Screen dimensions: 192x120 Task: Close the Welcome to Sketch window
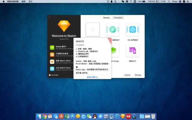pyautogui.click(x=49, y=17)
